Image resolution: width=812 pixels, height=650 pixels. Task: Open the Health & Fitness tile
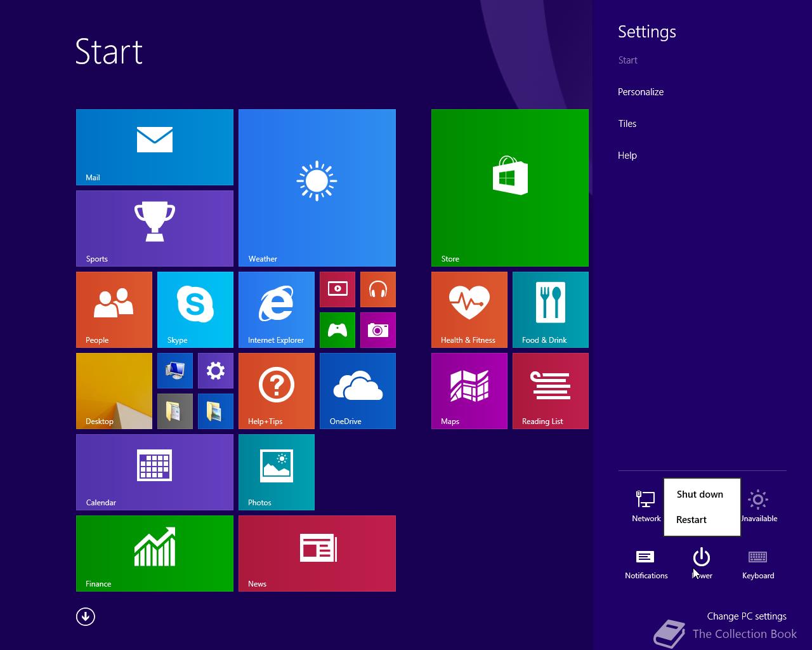pyautogui.click(x=469, y=310)
